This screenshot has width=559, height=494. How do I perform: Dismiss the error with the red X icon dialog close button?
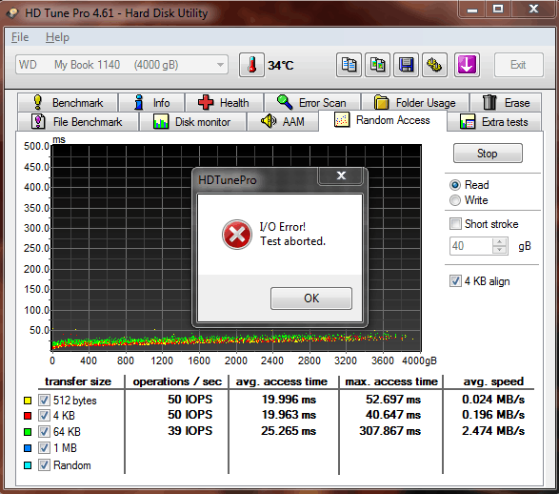click(341, 175)
